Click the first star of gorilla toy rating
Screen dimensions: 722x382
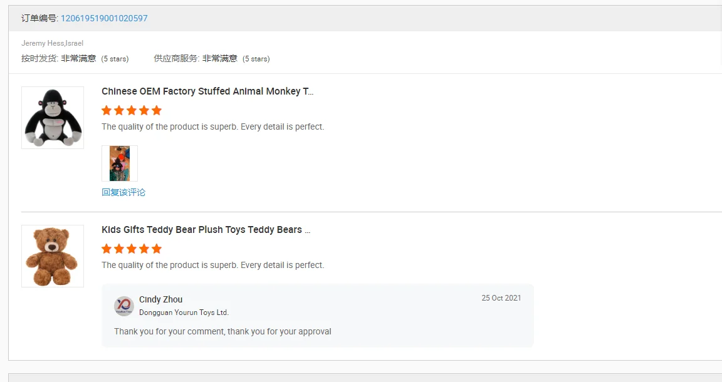pyautogui.click(x=107, y=110)
